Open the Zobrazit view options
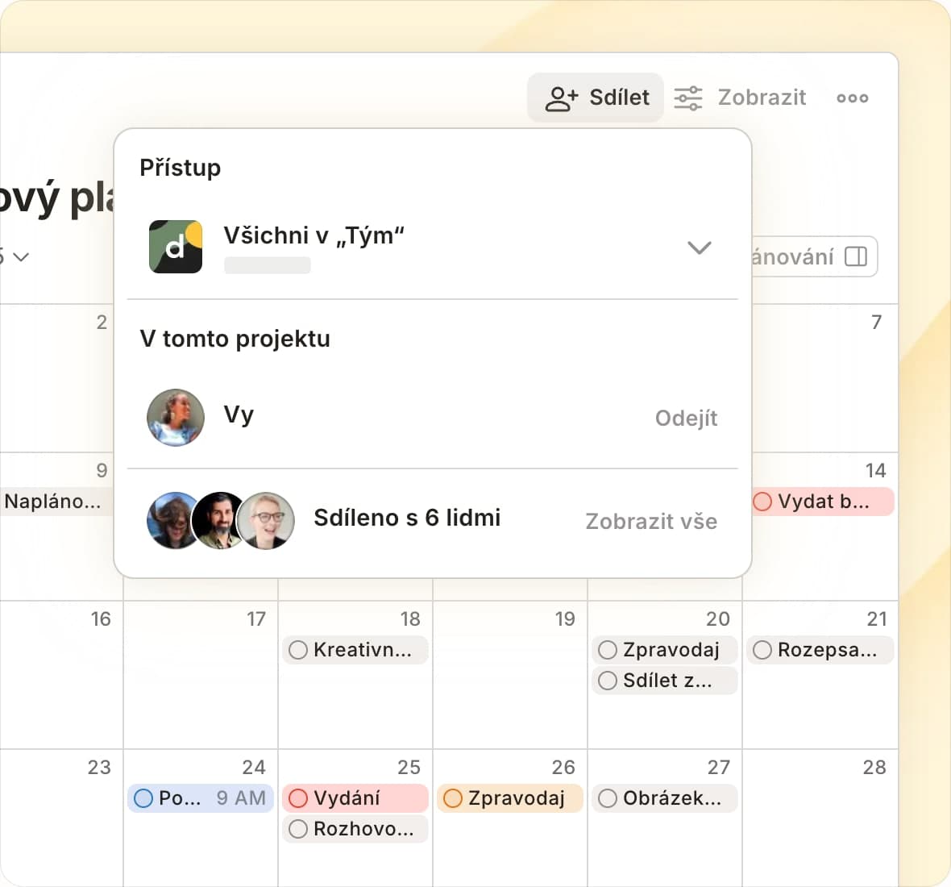 740,98
